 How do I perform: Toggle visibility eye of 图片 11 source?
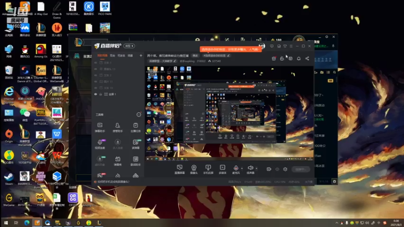(95, 82)
